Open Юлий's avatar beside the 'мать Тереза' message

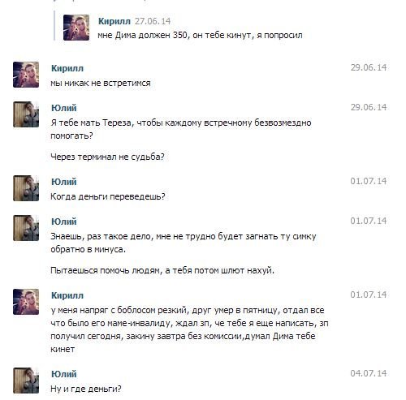[26, 114]
